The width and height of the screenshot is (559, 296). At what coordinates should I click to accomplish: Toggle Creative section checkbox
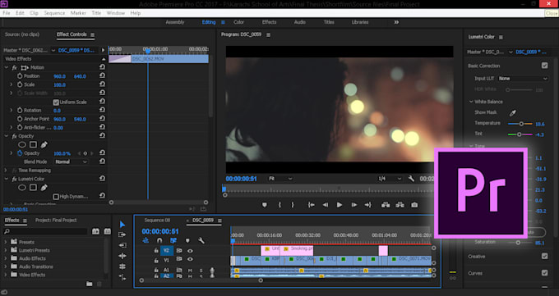click(545, 256)
